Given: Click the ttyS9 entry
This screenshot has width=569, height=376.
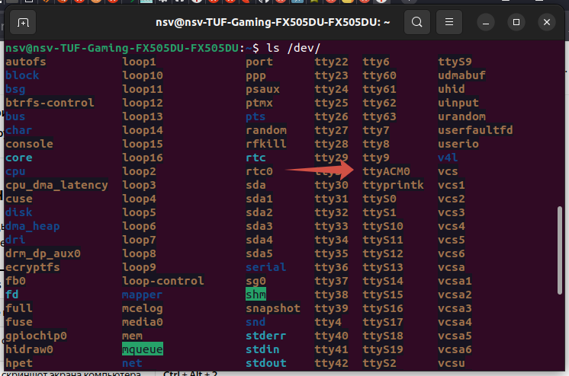Looking at the screenshot, I should (x=455, y=62).
